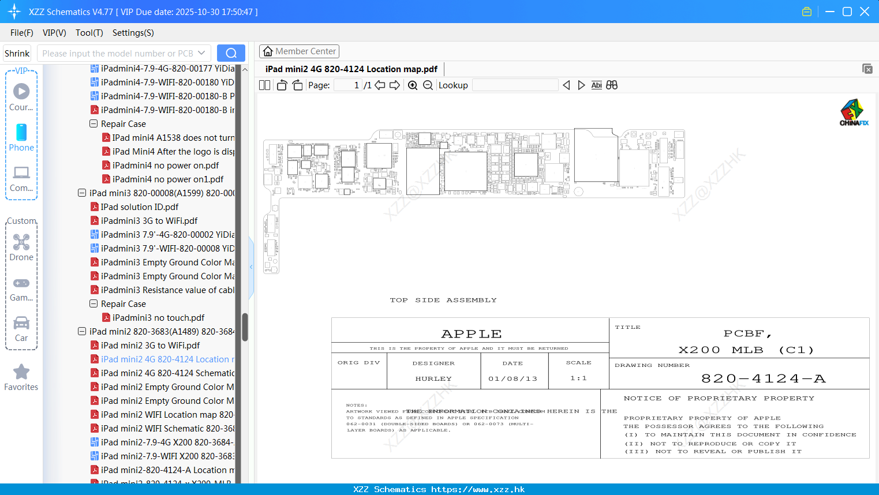Click the yellow toolbox icon in title bar
Image resolution: width=879 pixels, height=495 pixels.
click(x=807, y=12)
